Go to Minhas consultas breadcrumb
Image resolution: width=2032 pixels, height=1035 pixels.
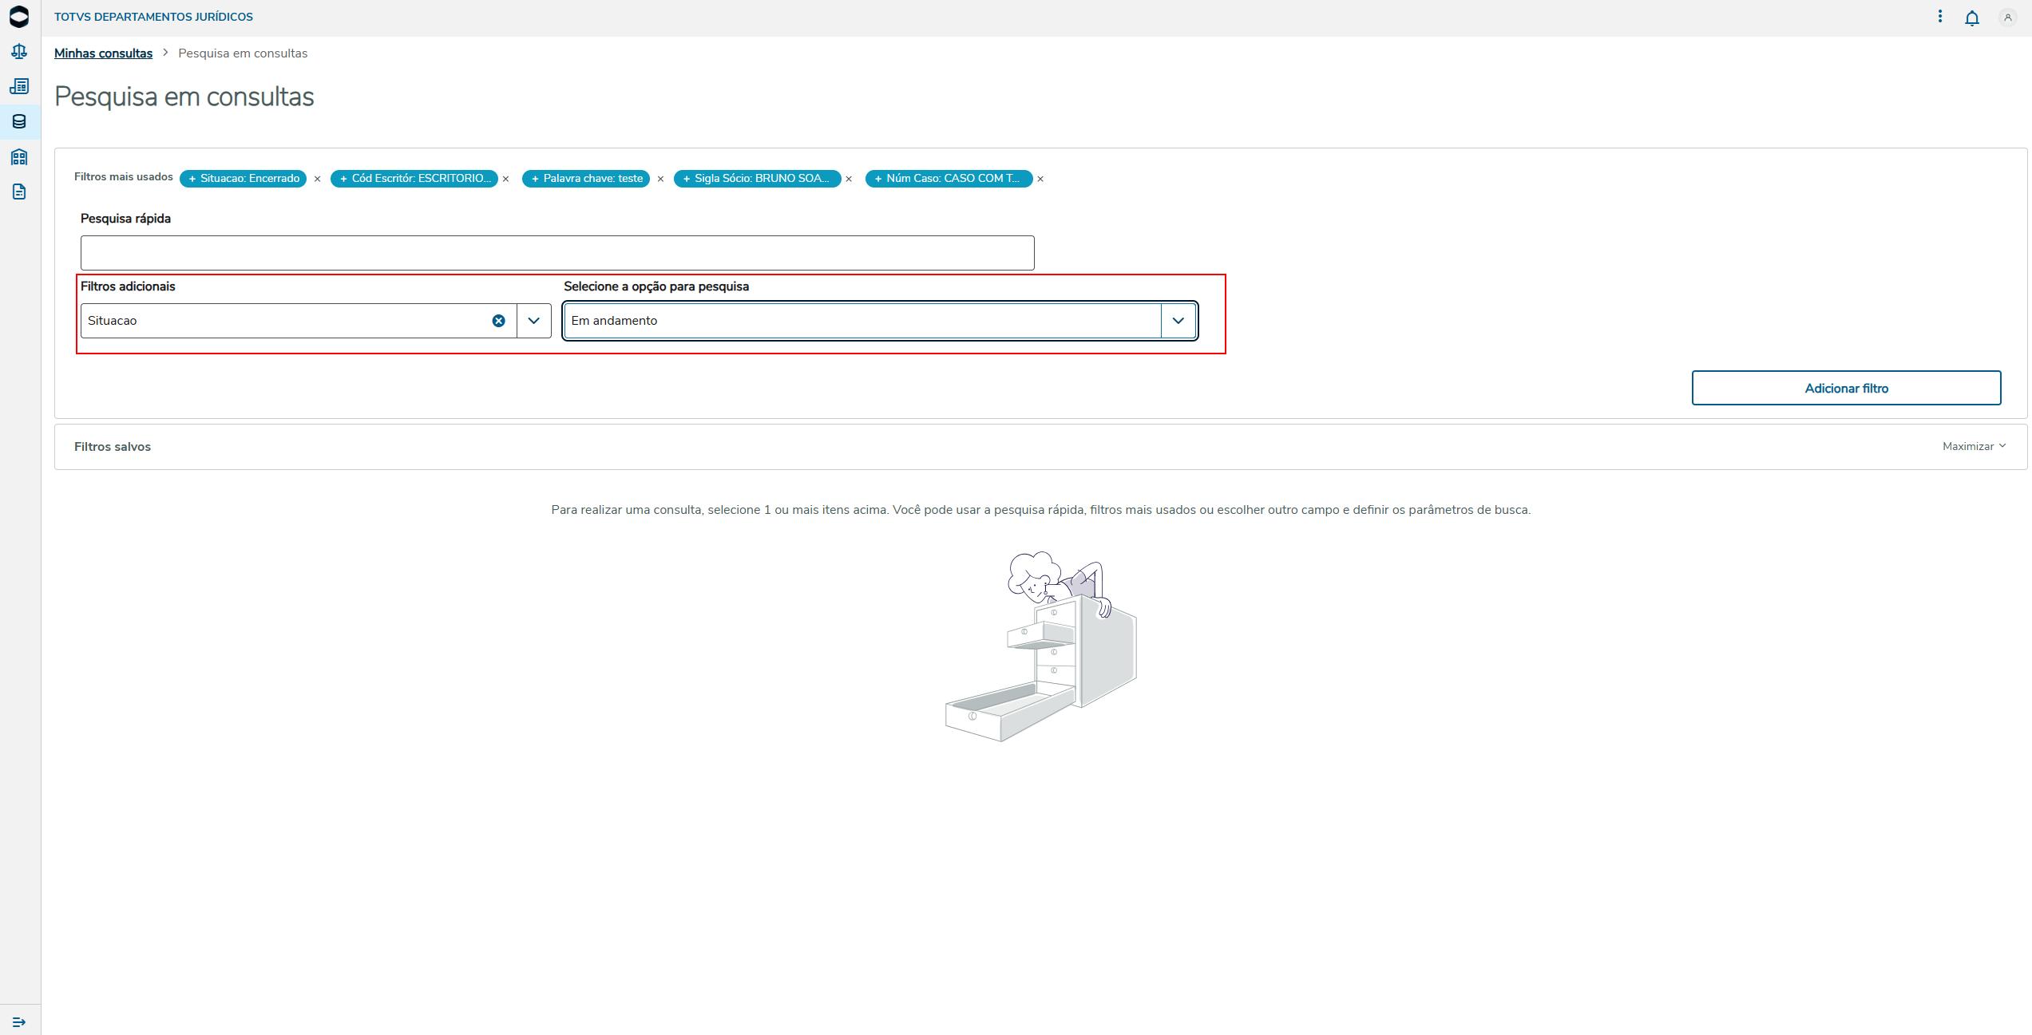point(103,53)
